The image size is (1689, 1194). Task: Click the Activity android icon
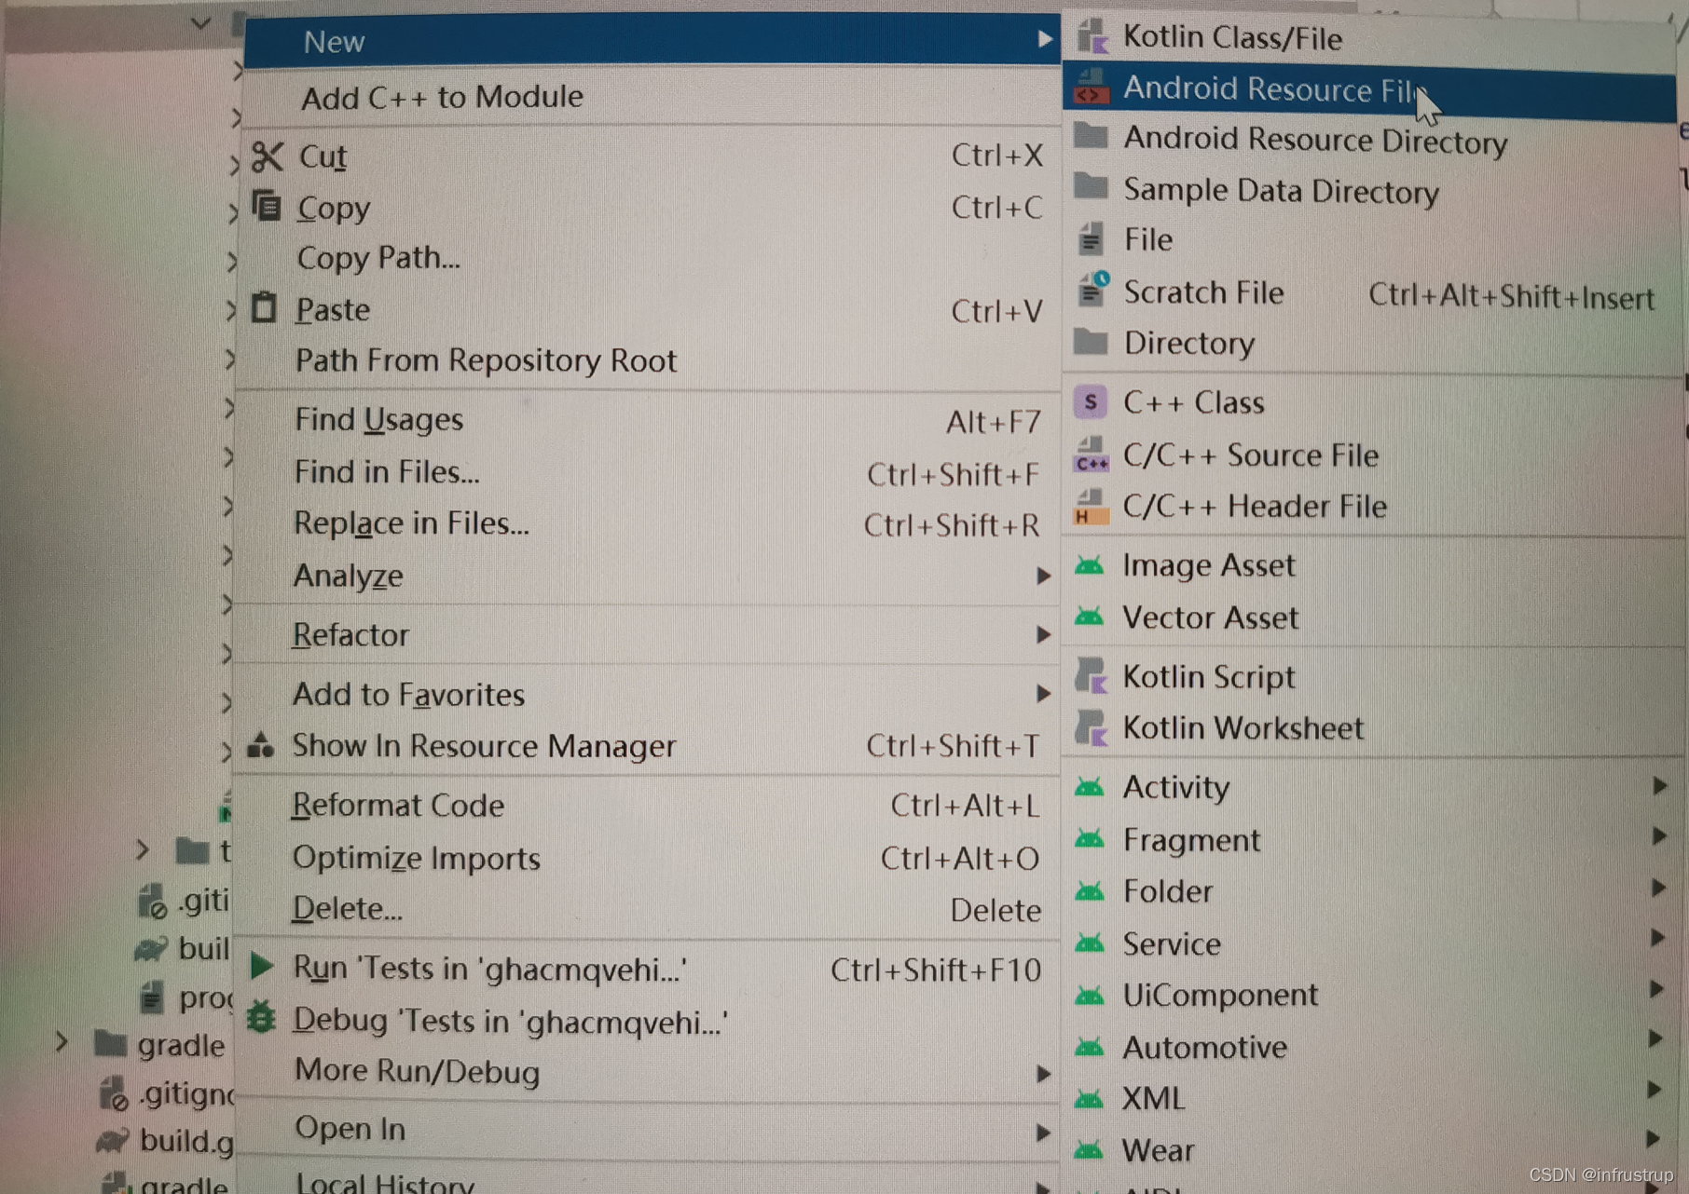[x=1089, y=787]
